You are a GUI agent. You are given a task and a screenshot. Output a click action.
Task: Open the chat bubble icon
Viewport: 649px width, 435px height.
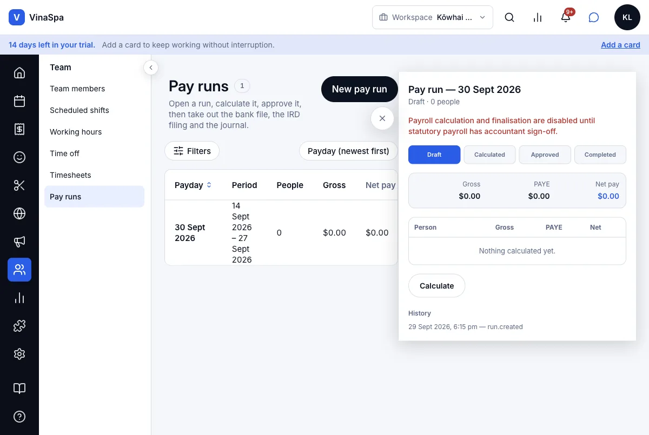coord(594,17)
